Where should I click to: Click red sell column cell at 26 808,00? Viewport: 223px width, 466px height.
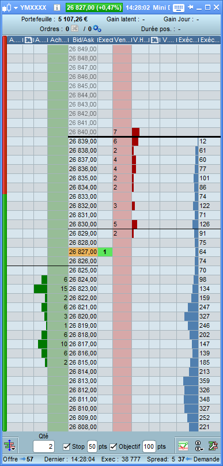pyautogui.click(x=122, y=427)
